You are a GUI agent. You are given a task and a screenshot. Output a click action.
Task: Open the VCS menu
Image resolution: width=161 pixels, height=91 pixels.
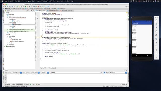pos(62,1)
